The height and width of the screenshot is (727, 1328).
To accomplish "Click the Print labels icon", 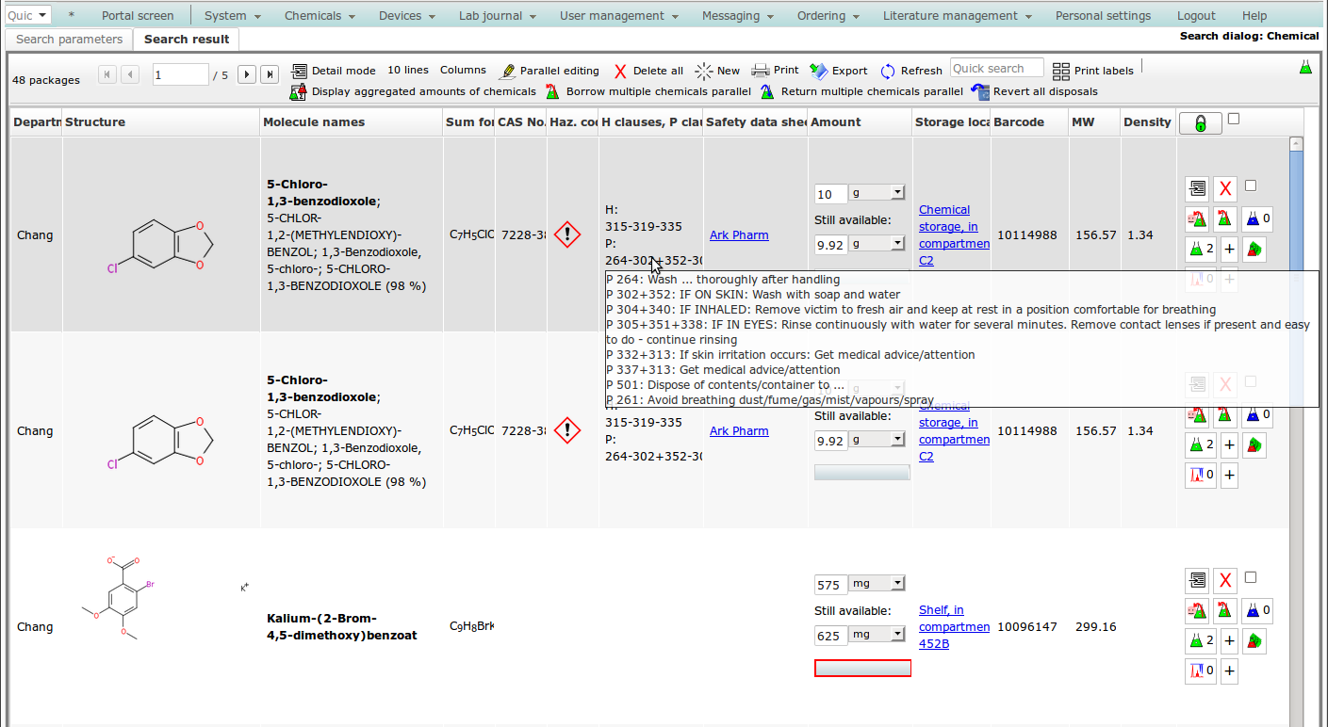I will coord(1061,71).
